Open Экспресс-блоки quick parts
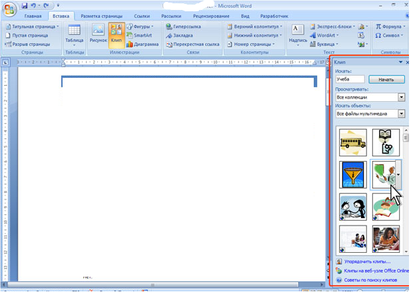The height and width of the screenshot is (292, 411). [332, 27]
